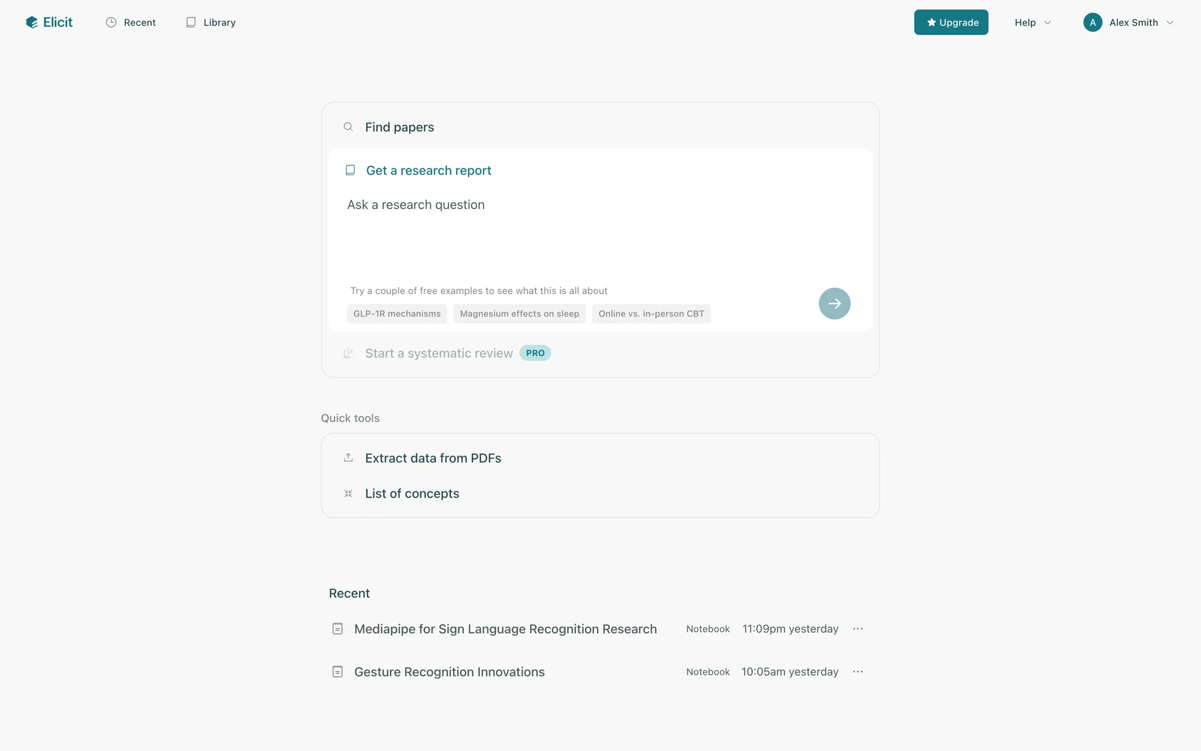Viewport: 1201px width, 751px height.
Task: Click the Alex Smith avatar circle
Action: 1092,23
